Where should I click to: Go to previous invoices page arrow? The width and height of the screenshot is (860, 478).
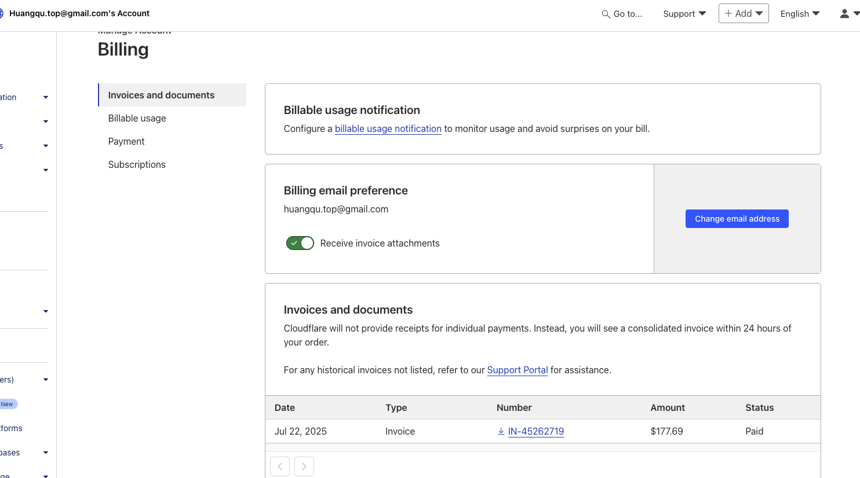click(280, 466)
